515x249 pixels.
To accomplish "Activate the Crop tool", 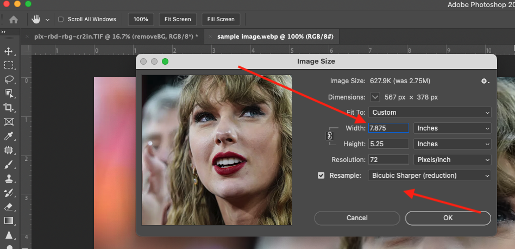I will 9,108.
